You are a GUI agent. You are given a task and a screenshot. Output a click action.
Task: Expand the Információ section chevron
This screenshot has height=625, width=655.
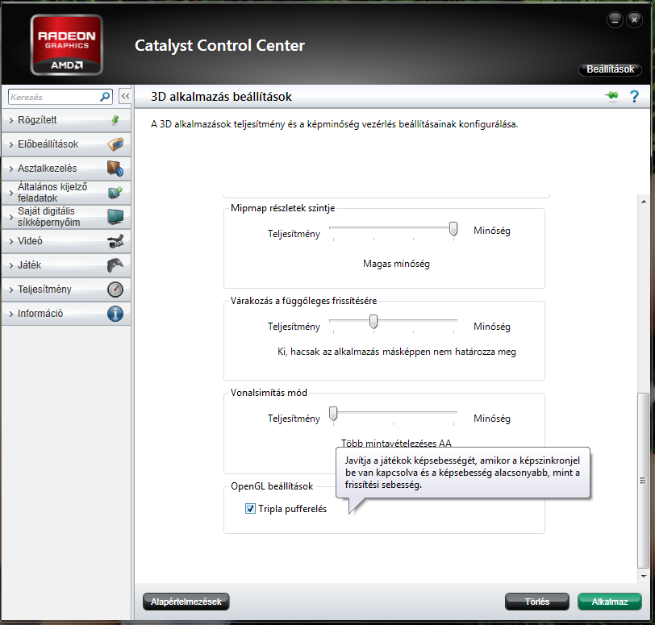11,314
